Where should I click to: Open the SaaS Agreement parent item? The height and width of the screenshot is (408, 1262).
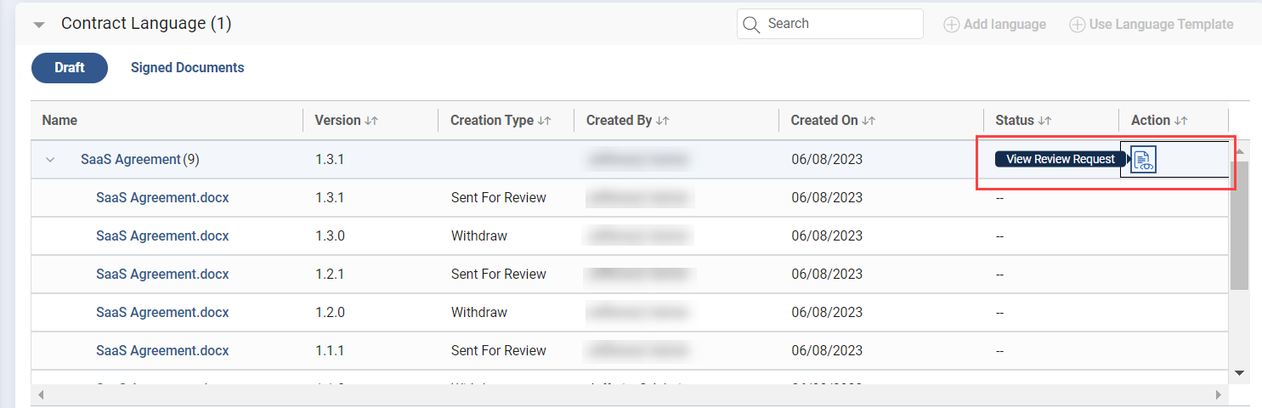[131, 159]
